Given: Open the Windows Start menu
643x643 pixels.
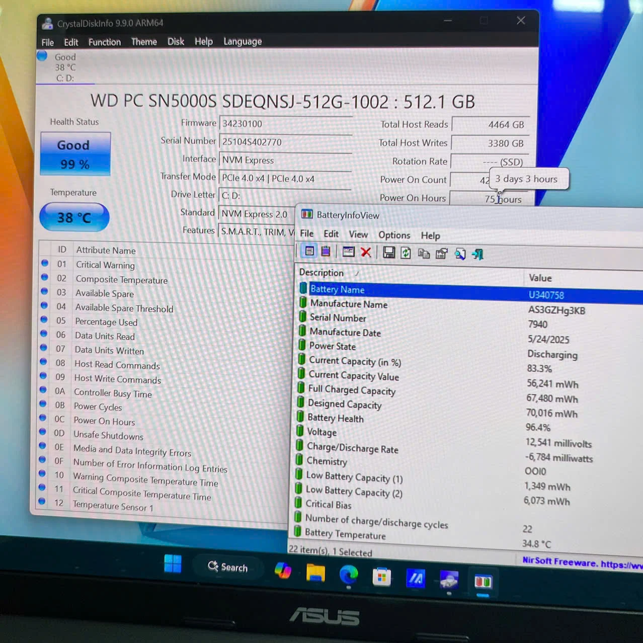Looking at the screenshot, I should point(173,564).
